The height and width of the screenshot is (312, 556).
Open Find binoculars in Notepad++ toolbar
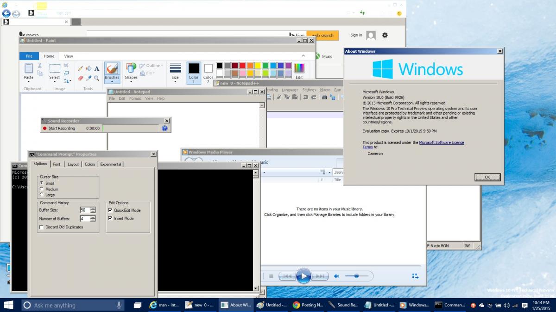coord(324,97)
